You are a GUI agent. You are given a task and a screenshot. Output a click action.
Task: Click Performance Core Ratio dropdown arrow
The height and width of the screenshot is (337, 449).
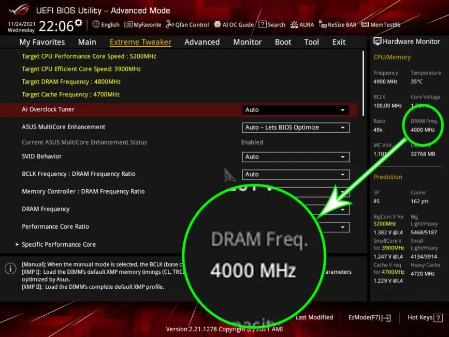tap(343, 227)
